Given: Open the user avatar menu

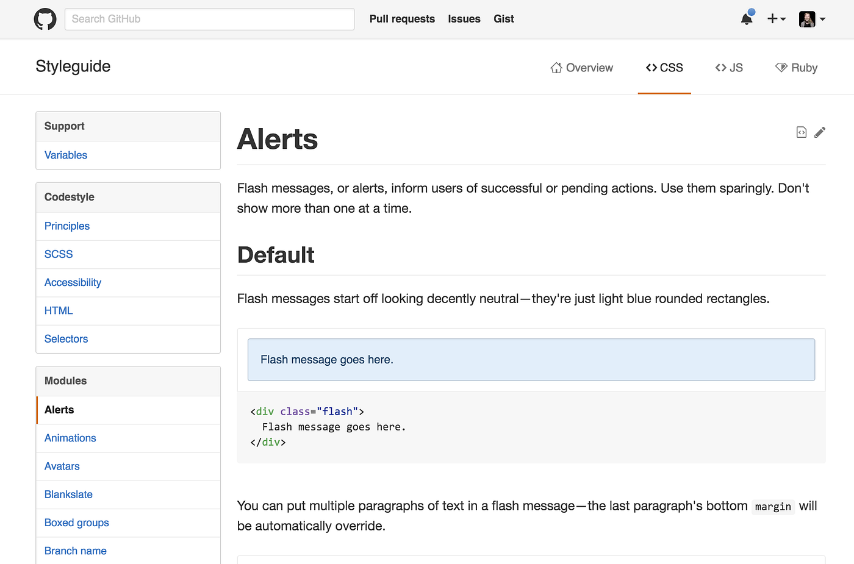Looking at the screenshot, I should pos(812,19).
